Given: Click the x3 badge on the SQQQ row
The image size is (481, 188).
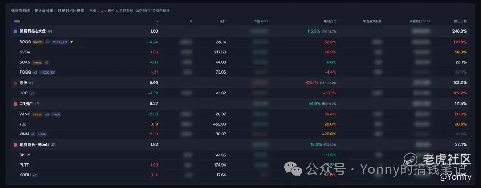Looking at the screenshot, I should click(48, 42).
